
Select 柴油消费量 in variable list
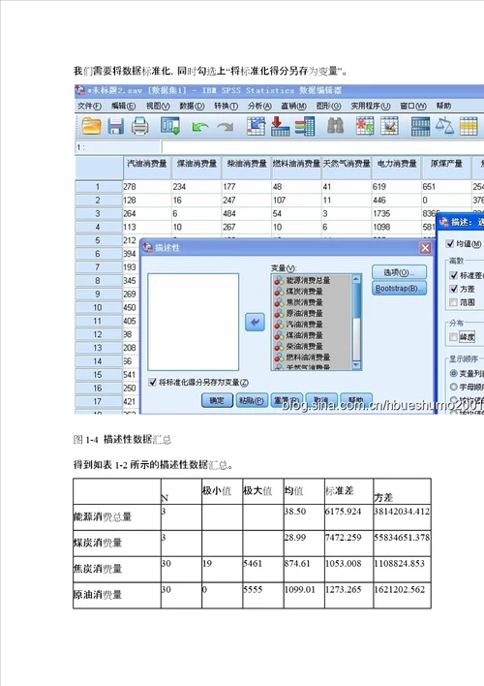pyautogui.click(x=304, y=346)
